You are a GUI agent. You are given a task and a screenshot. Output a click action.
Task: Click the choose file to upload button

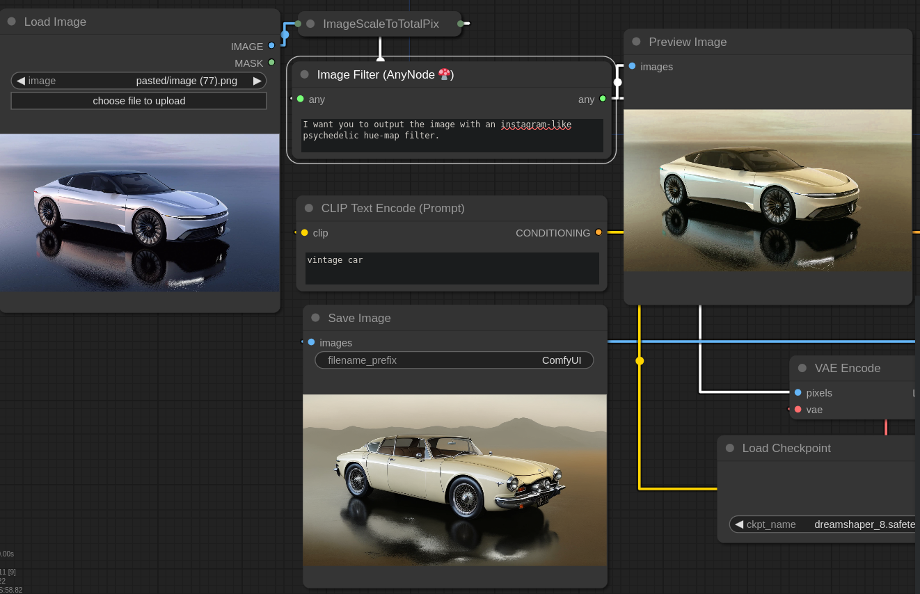click(139, 101)
